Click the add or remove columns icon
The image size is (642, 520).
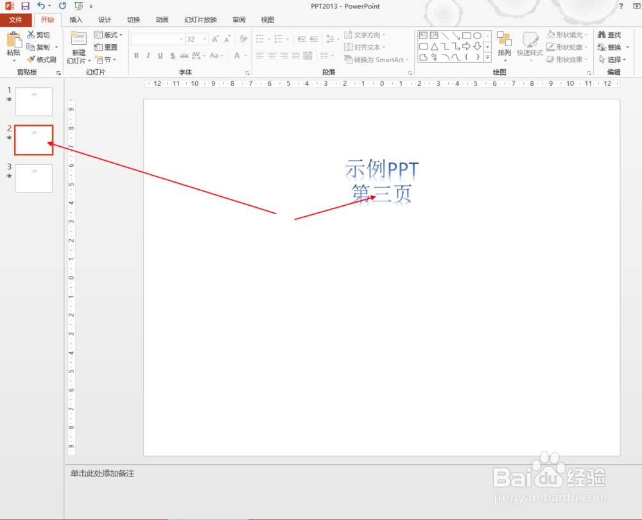326,56
